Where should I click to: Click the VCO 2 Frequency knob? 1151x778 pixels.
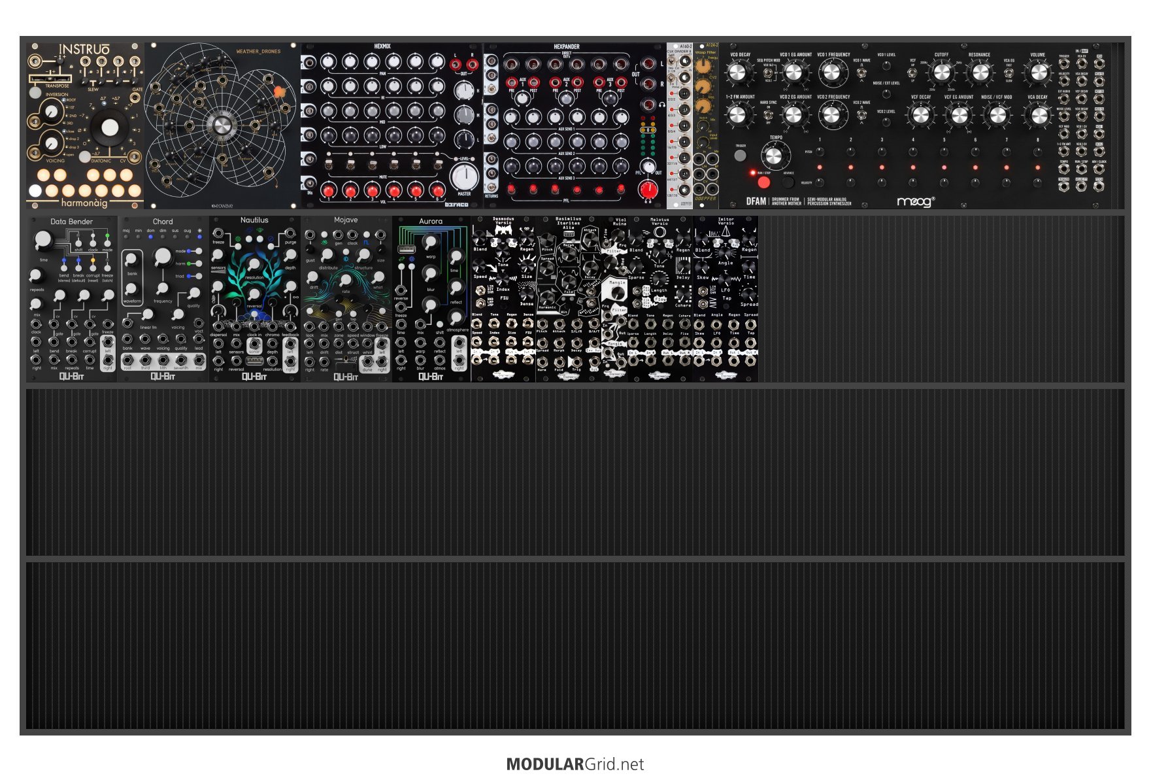click(832, 115)
